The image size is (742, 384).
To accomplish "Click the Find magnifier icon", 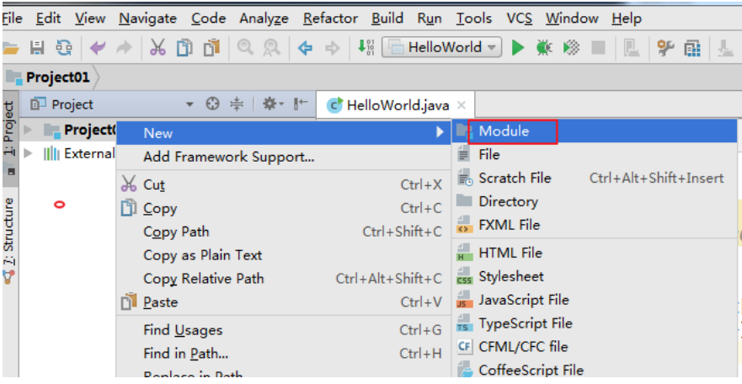I will pyautogui.click(x=245, y=48).
